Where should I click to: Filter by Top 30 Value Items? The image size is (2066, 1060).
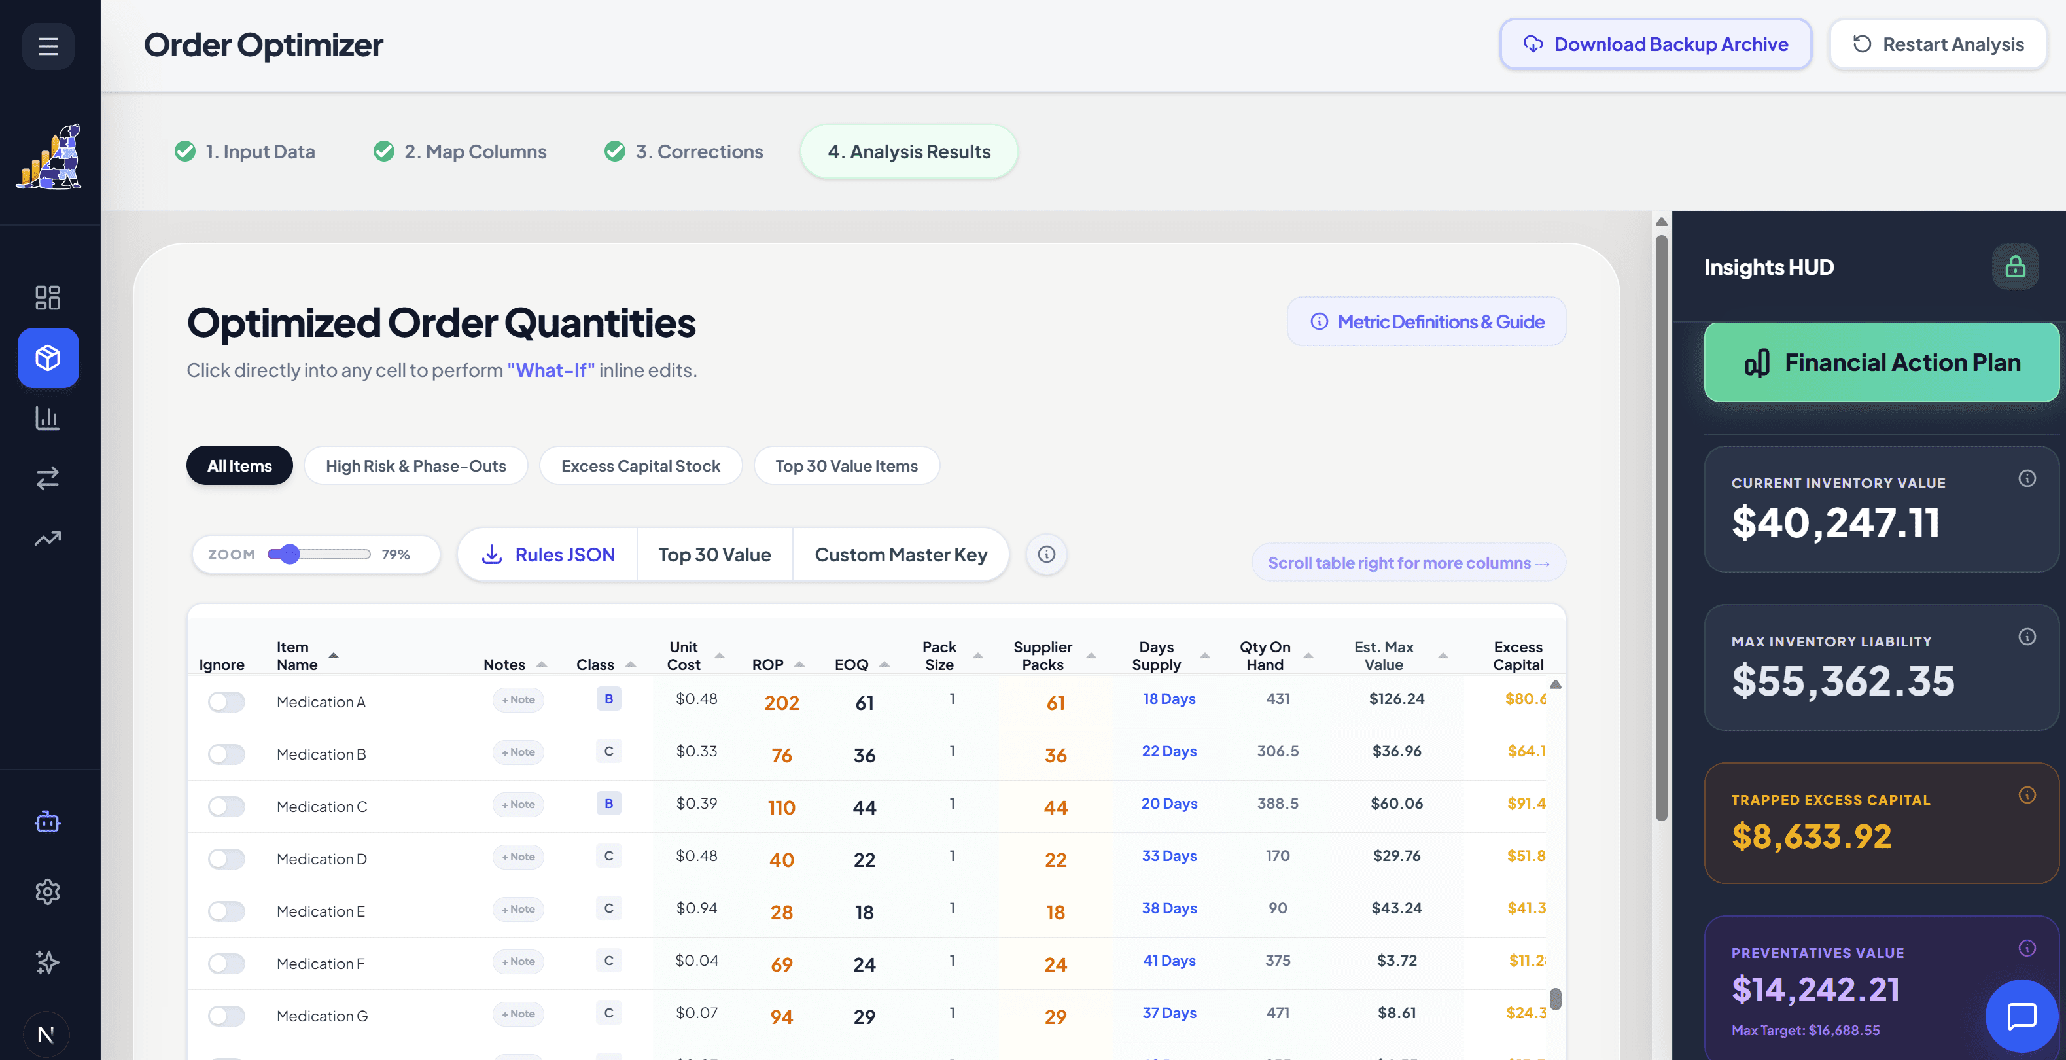pos(846,465)
